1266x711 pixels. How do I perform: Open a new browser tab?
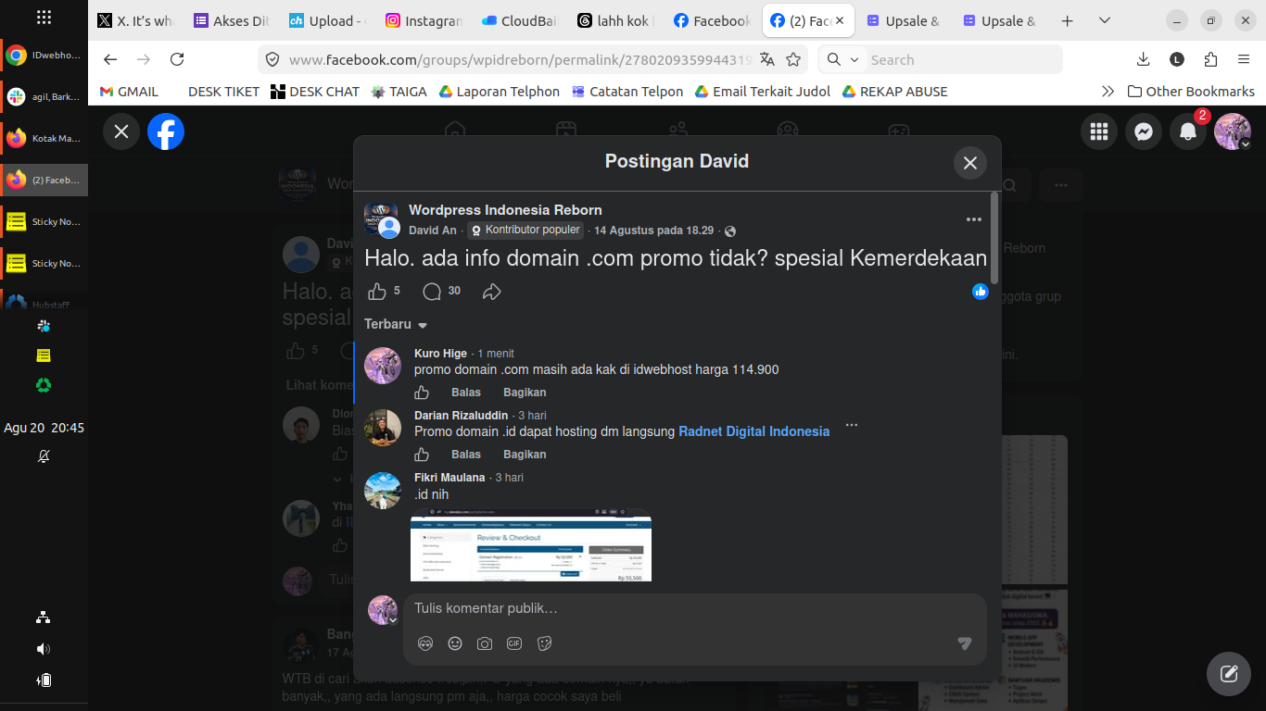(x=1068, y=20)
